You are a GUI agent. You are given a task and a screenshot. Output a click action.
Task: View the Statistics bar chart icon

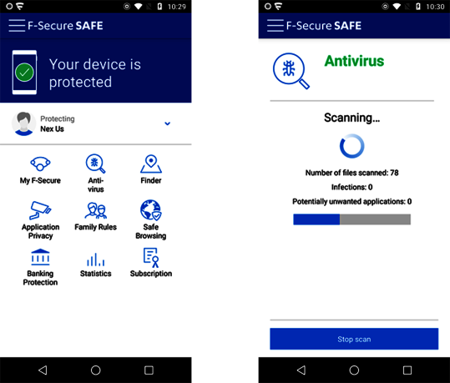point(95,259)
